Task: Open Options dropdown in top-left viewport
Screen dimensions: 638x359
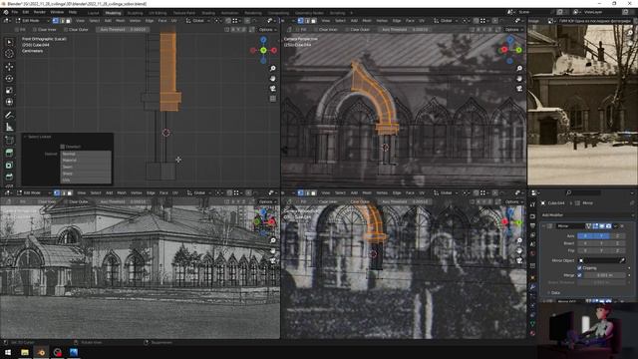Action: [x=267, y=30]
